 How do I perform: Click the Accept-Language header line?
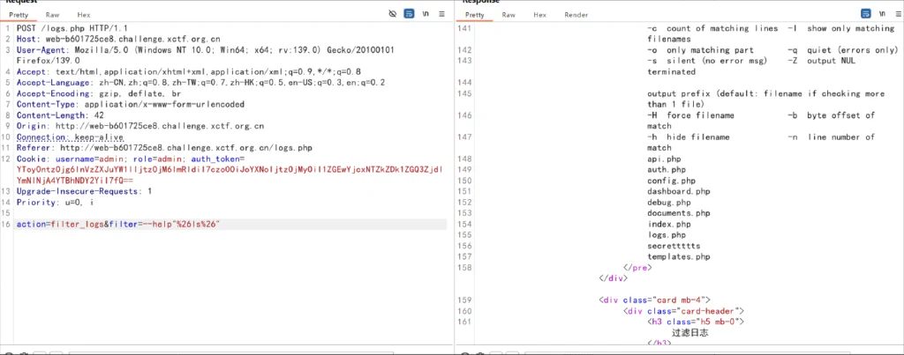200,82
